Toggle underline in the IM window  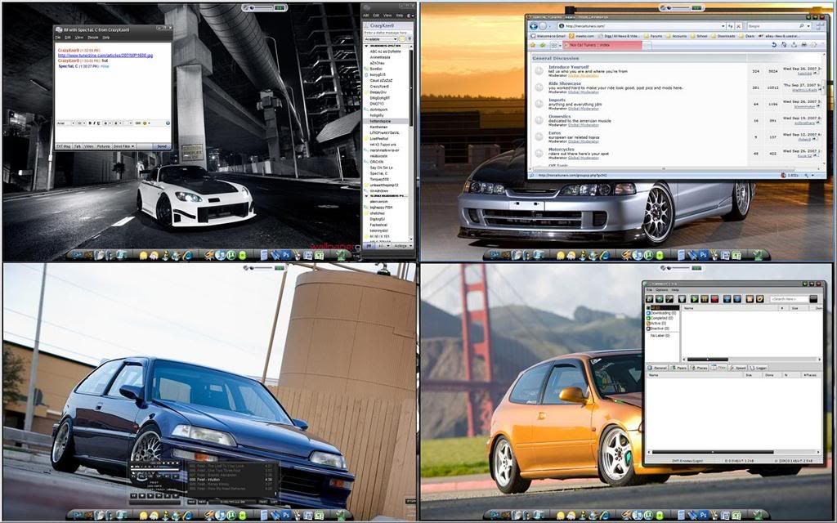[x=99, y=123]
